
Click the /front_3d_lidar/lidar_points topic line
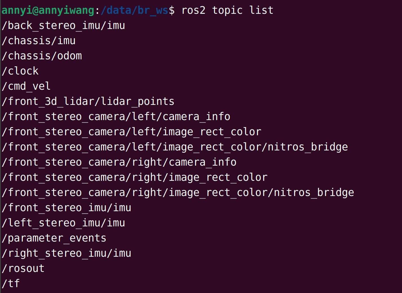click(x=88, y=102)
